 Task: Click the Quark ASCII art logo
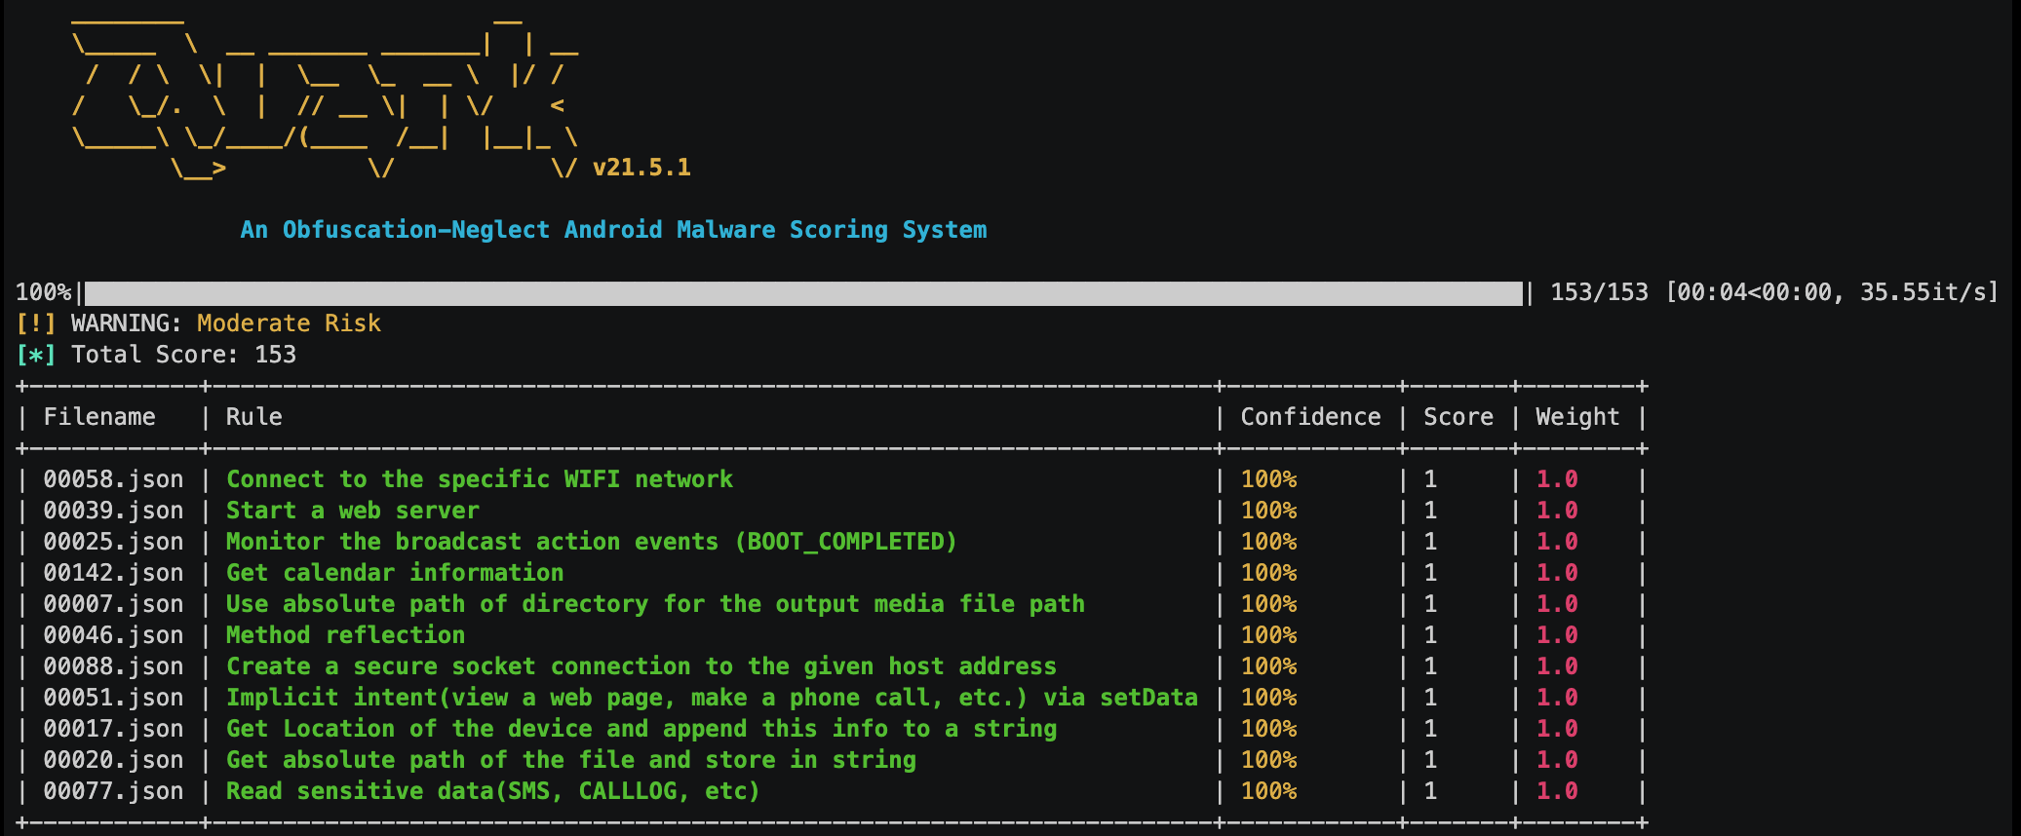[327, 97]
